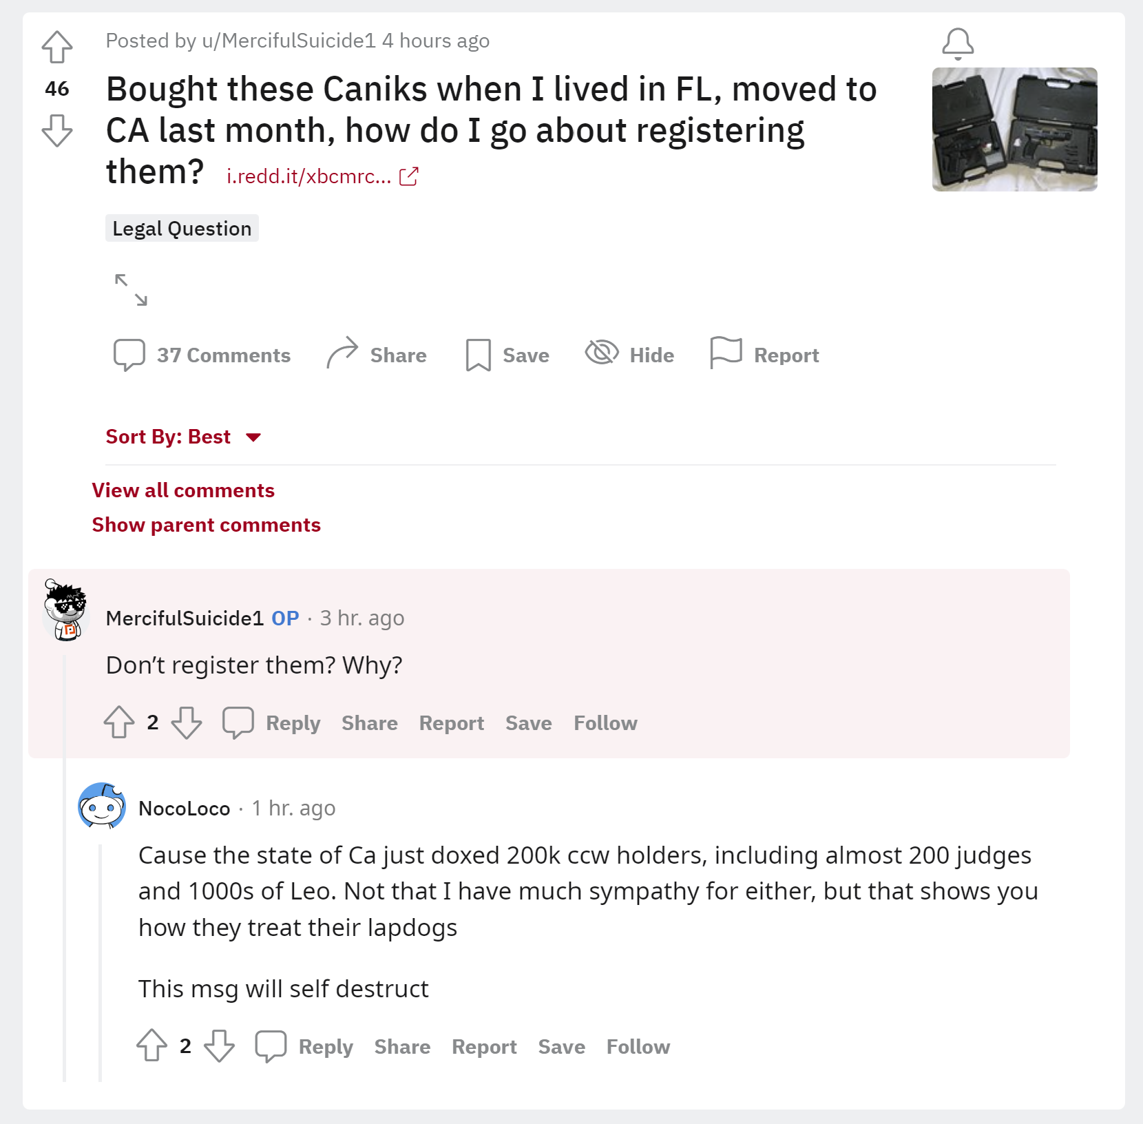1143x1124 pixels.
Task: Show parent comments
Action: 207,525
